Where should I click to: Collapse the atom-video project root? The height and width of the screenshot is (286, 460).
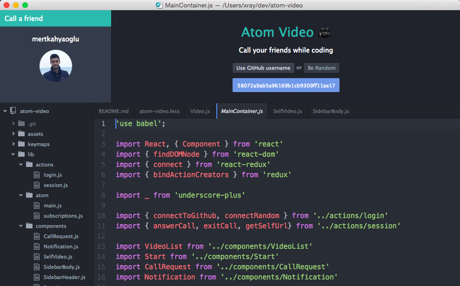click(5, 111)
